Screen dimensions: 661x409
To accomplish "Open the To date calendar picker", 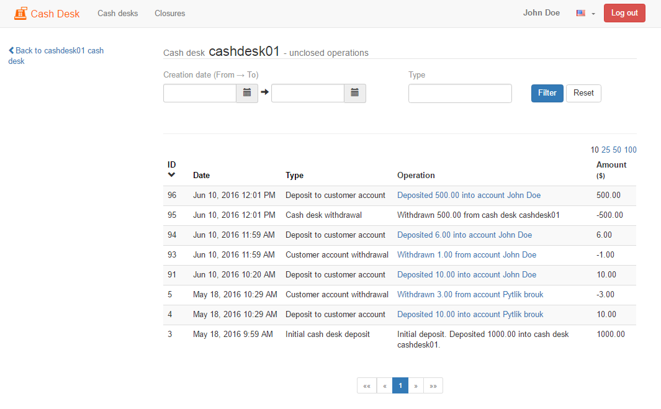I will pyautogui.click(x=355, y=93).
